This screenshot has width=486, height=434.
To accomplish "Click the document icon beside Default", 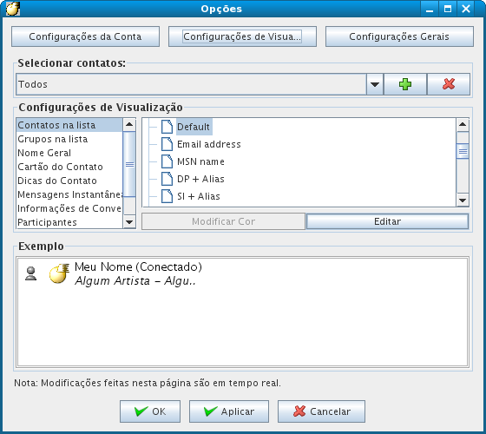I will (x=167, y=127).
